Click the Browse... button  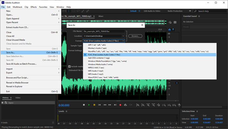[135, 36]
